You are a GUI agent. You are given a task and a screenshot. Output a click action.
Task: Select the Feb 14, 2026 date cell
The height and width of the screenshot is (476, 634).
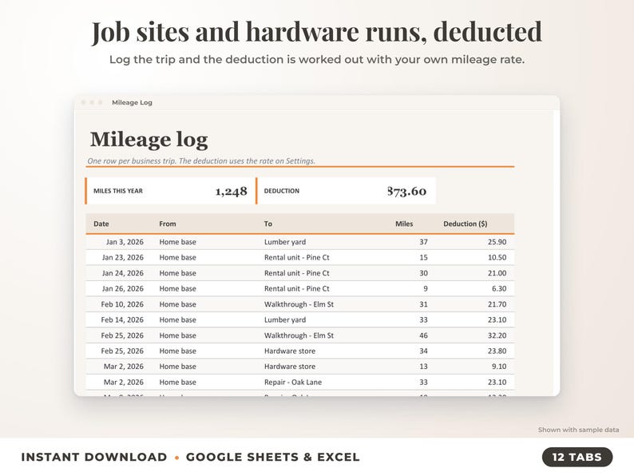tap(122, 319)
